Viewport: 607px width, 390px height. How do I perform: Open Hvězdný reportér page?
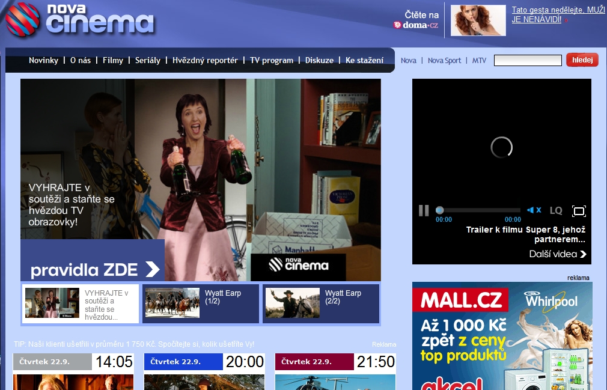tap(205, 60)
